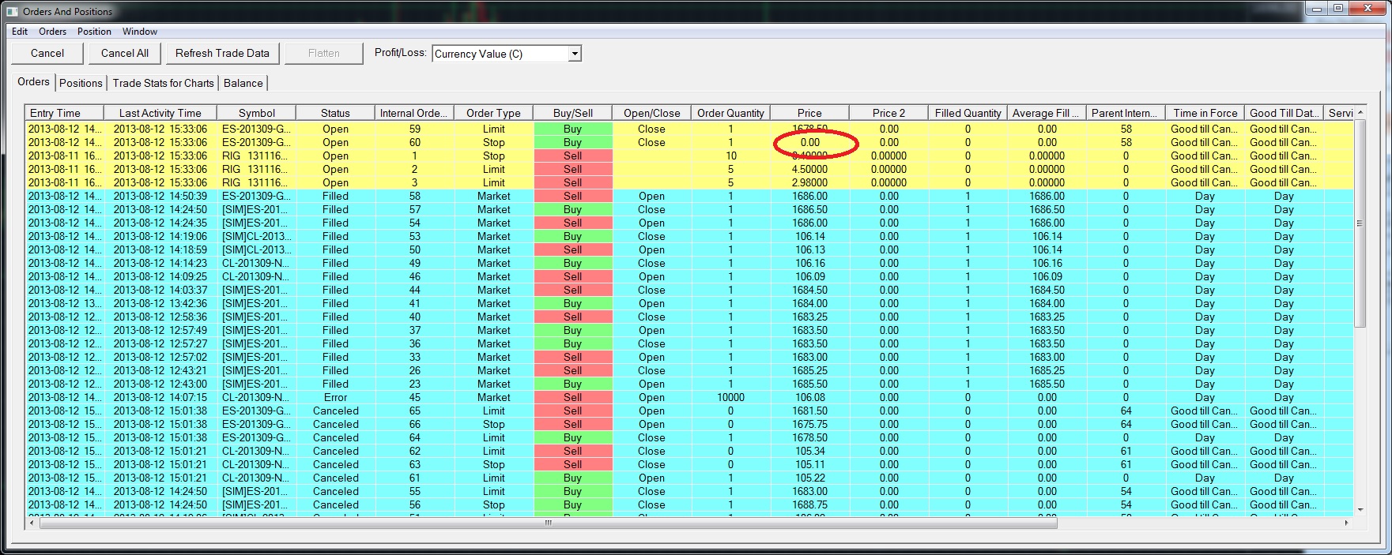Click Refresh Trade Data button
The width and height of the screenshot is (1392, 555).
pyautogui.click(x=222, y=53)
